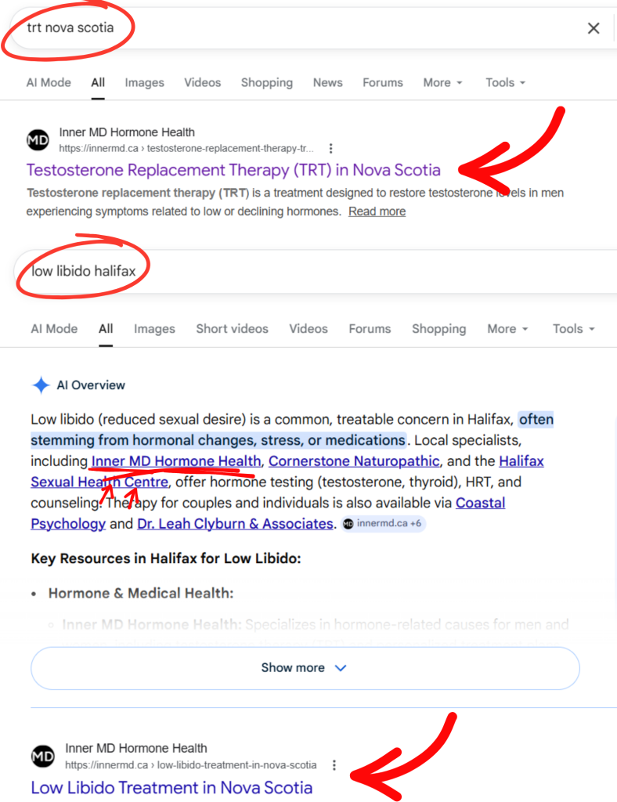This screenshot has width=617, height=802.
Task: Expand AI Overview with Show more
Action: 305,668
